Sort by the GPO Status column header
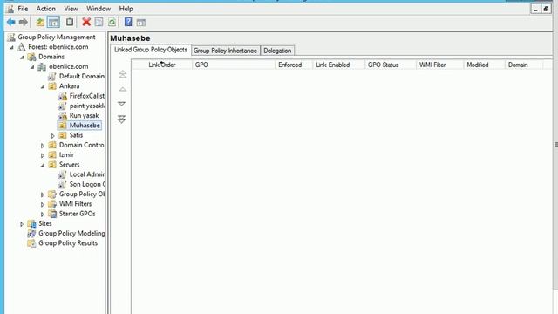The image size is (558, 314). (x=391, y=65)
